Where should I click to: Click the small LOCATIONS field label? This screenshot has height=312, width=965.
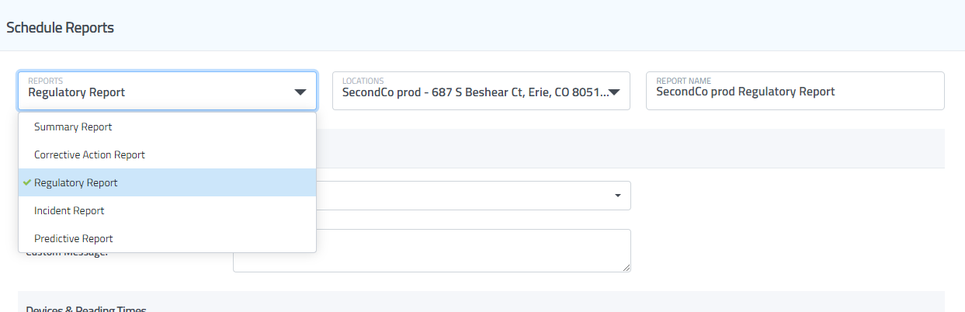tap(363, 81)
